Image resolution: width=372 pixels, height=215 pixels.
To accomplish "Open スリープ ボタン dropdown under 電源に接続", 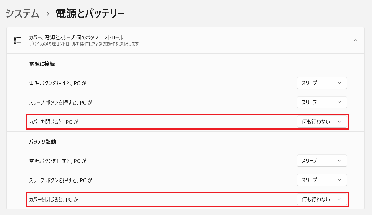I will click(x=322, y=102).
